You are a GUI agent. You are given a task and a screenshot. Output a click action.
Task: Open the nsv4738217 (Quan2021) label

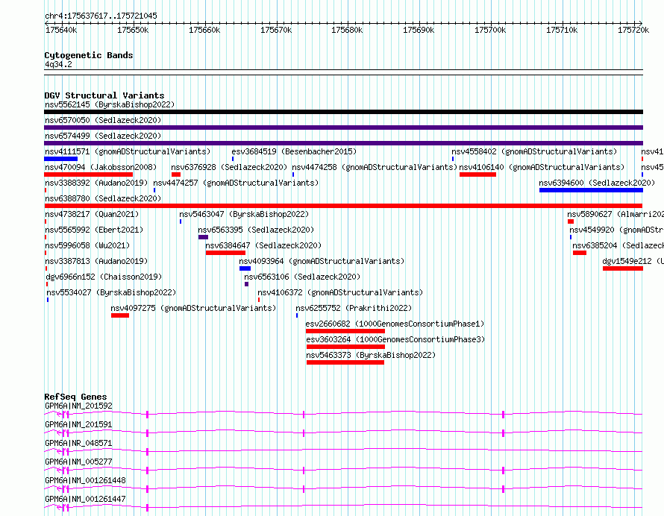92,214
